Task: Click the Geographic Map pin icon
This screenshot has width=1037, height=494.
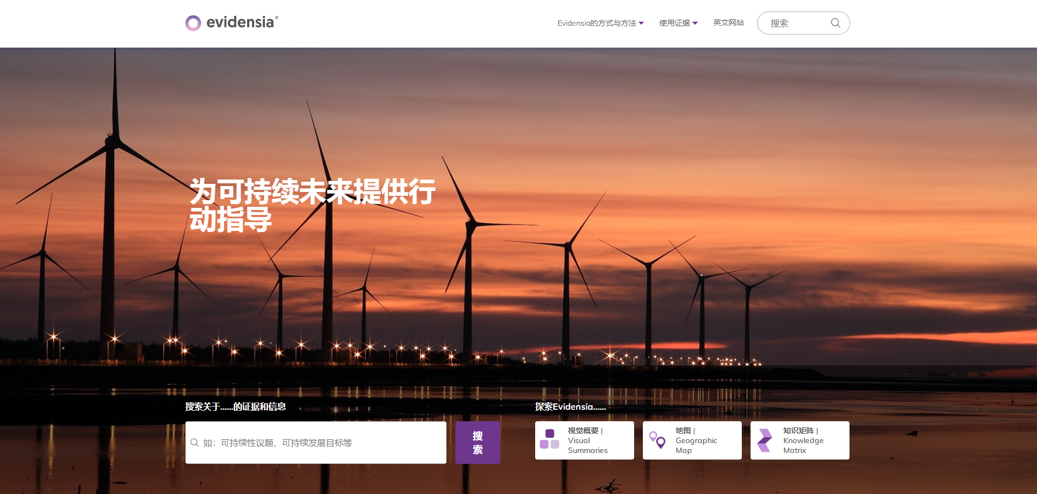Action: pyautogui.click(x=657, y=440)
